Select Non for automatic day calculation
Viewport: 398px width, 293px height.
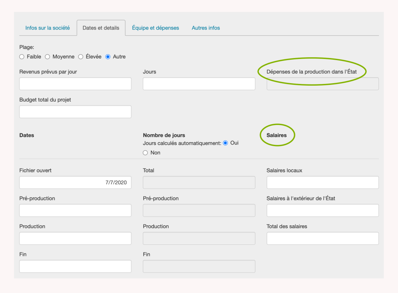pos(145,153)
